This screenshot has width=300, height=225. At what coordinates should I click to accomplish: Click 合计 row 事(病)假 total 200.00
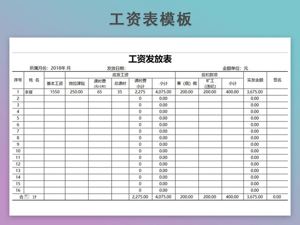pos(187,197)
